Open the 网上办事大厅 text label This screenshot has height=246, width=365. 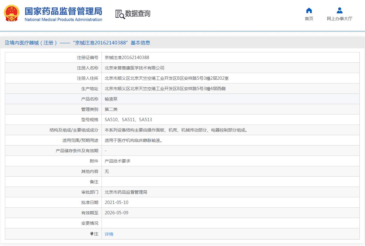[x=339, y=19]
